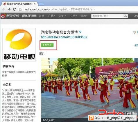Open the 广场 dropdown menu
This screenshot has width=138, height=122.
pyautogui.click(x=51, y=16)
